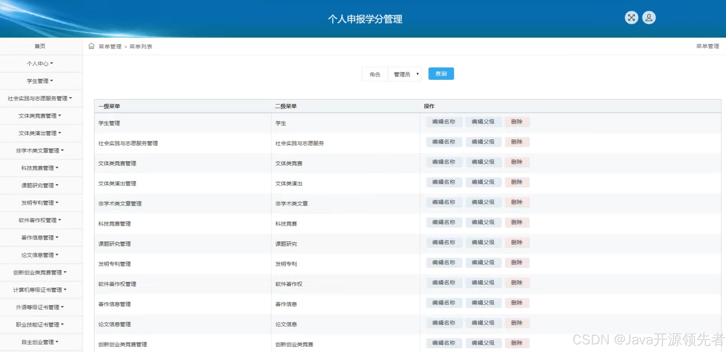Click the 个人申报学分管理 title
This screenshot has height=352, width=726.
point(365,19)
